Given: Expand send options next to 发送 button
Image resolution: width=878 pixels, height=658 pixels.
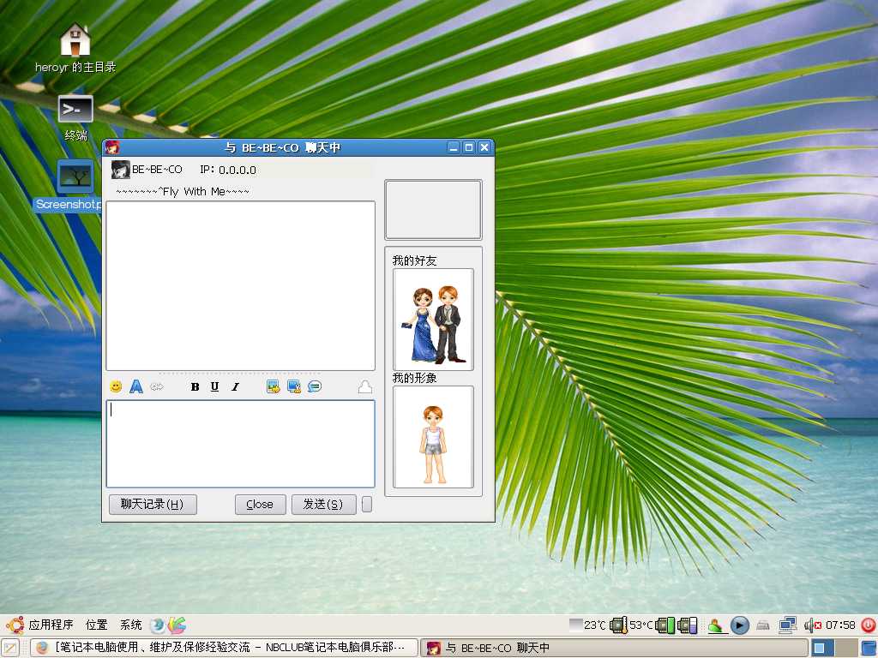Looking at the screenshot, I should (367, 505).
